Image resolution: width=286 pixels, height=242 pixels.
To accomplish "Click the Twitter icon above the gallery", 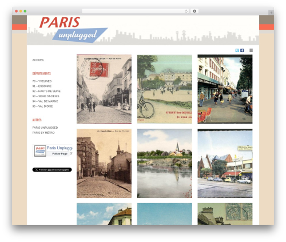I will coord(237,50).
